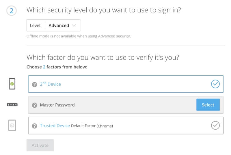231x155 pixels.
Task: Click the Activate button
Action: [x=40, y=145]
